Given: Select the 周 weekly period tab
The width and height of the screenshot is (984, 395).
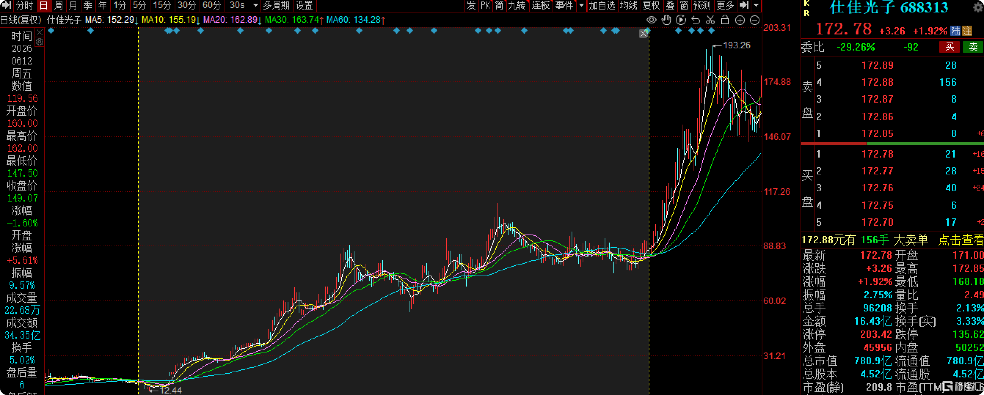Looking at the screenshot, I should tap(58, 5).
